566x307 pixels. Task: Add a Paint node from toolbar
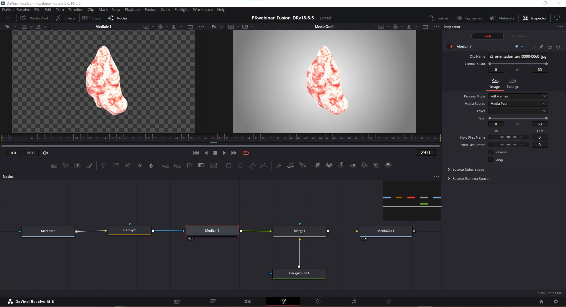pos(89,165)
